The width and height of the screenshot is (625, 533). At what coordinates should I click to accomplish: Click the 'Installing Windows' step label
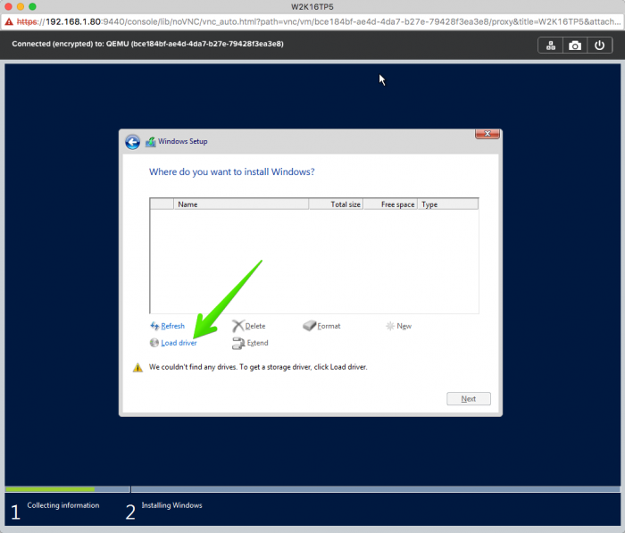point(171,505)
